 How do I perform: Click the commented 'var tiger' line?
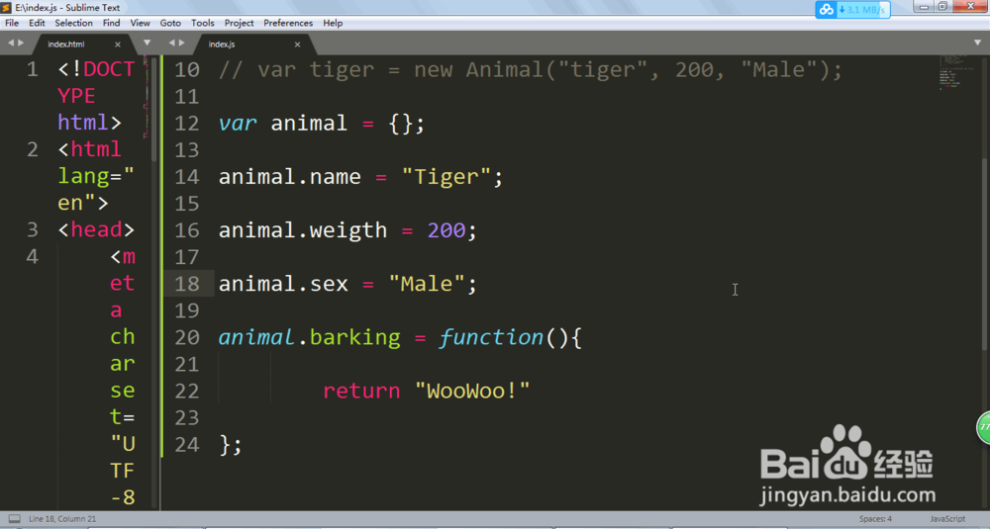coord(531,69)
